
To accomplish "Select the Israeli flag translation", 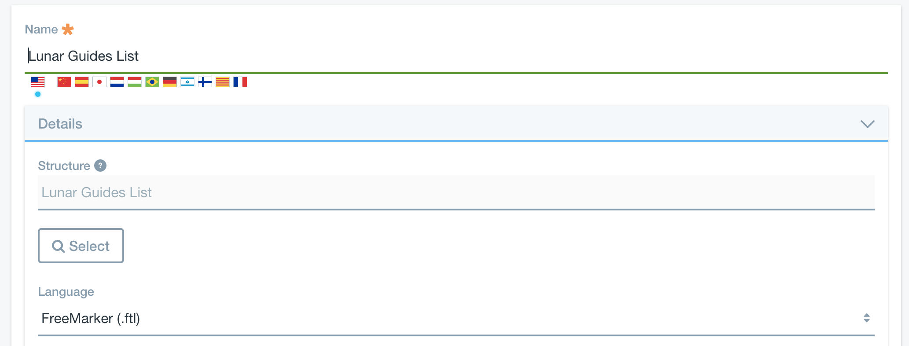I will click(187, 82).
